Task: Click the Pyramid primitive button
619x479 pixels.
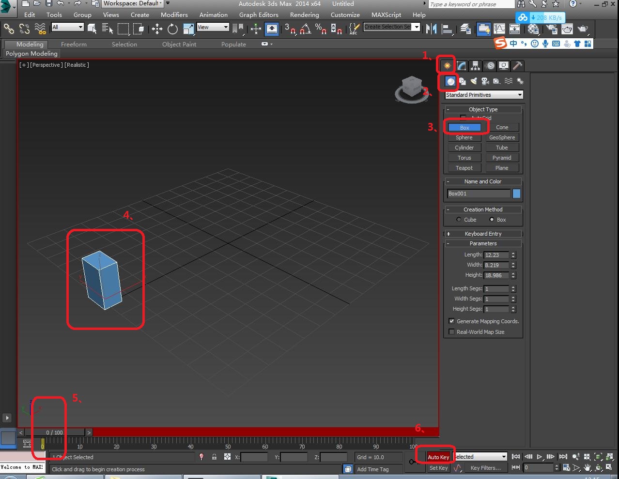Action: tap(502, 158)
